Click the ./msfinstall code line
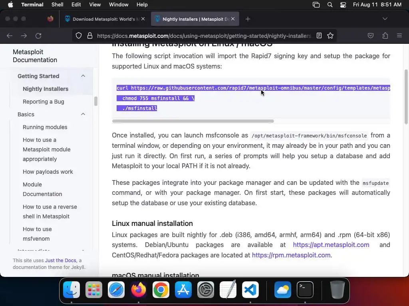The height and width of the screenshot is (306, 409). [137, 108]
